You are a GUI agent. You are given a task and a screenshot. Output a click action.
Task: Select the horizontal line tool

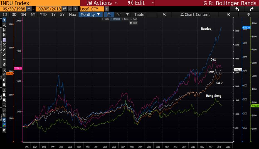coord(4,59)
